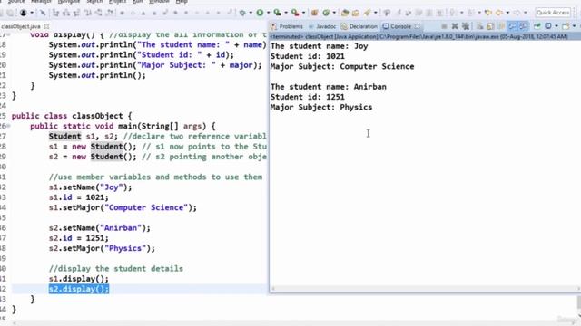Click the s1.display(); code line
Viewport: 581px width, 326px height.
(x=79, y=279)
